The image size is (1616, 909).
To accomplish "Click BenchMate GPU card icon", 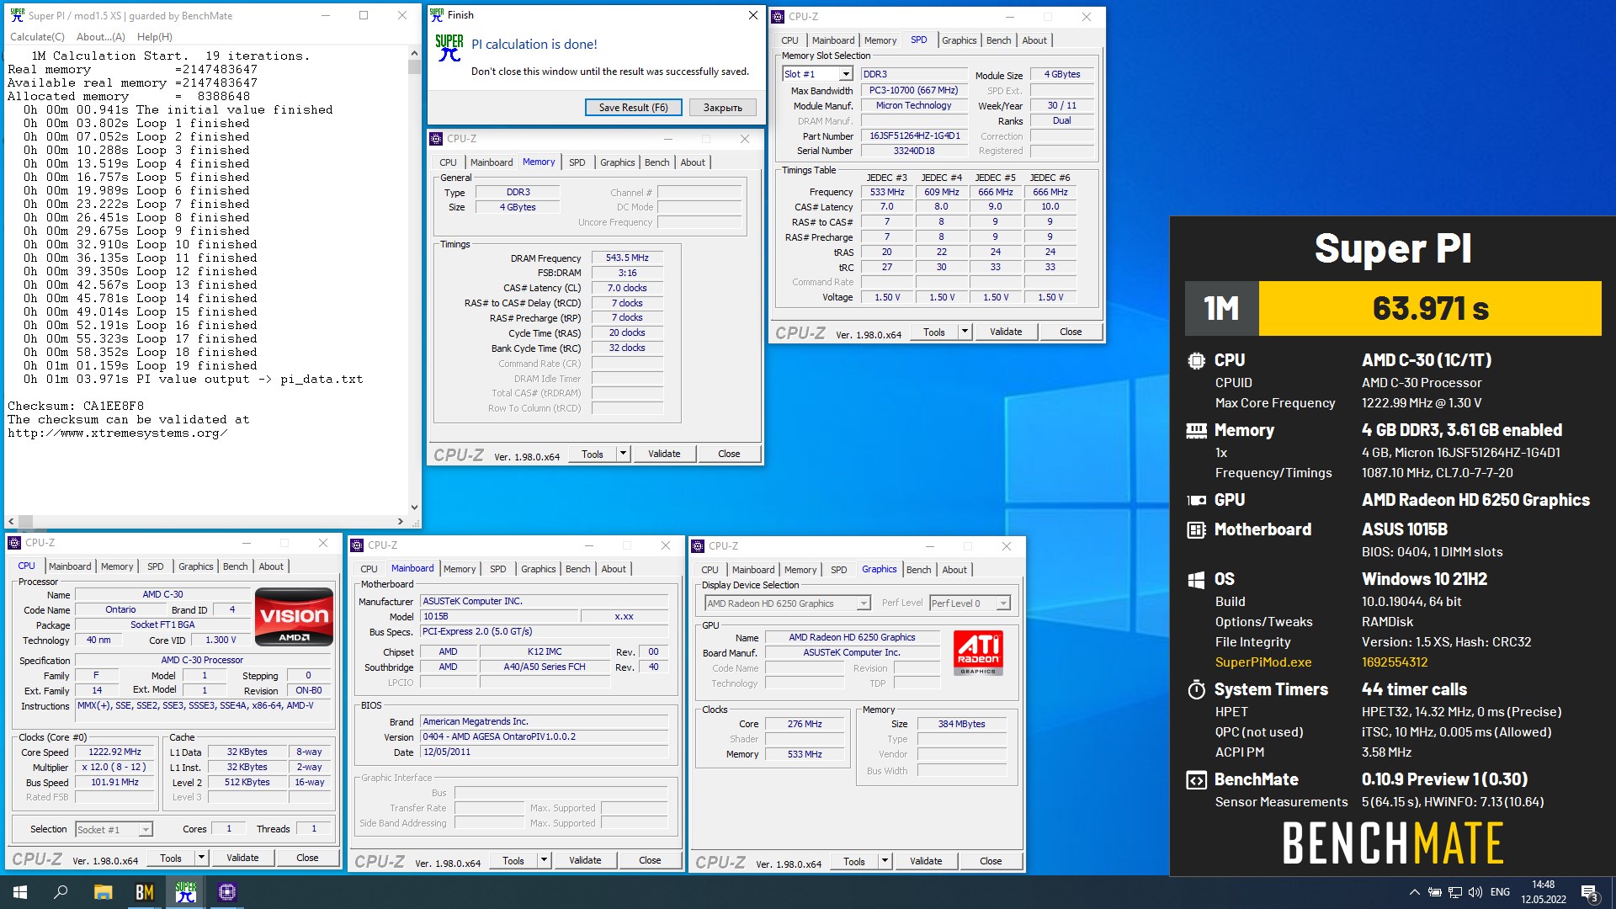I will point(1196,500).
